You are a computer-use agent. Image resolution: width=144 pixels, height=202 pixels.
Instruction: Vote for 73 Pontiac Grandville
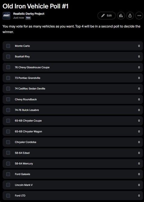8,78
